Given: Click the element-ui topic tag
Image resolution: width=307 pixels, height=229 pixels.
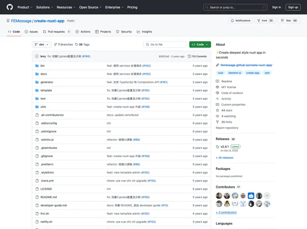Looking at the screenshot, I should point(235,73).
